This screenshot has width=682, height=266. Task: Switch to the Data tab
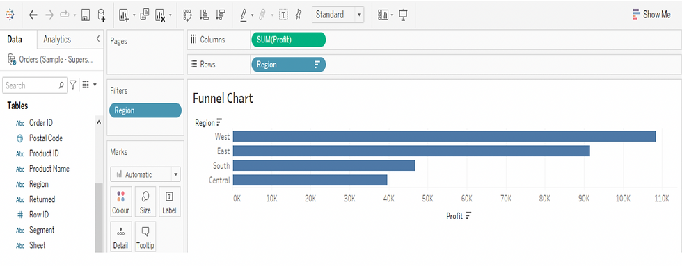click(x=15, y=40)
